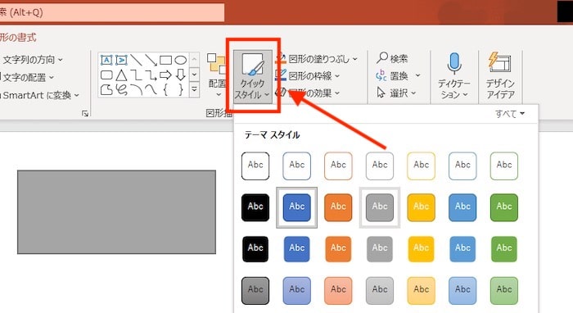Select the text box shape icon

106,60
